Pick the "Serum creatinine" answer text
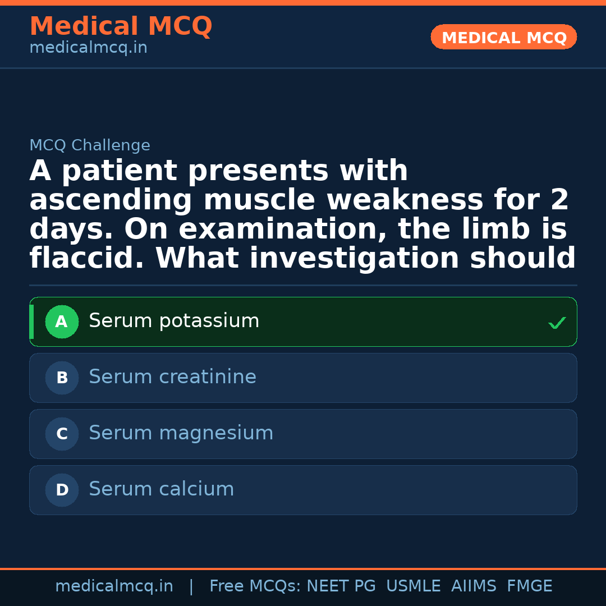The height and width of the screenshot is (606, 606). 172,377
